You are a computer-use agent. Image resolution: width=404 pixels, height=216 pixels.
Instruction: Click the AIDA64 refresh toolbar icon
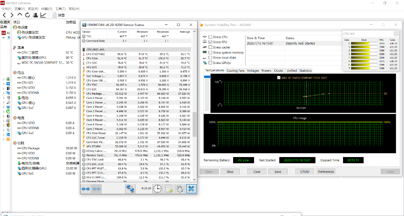[28, 15]
